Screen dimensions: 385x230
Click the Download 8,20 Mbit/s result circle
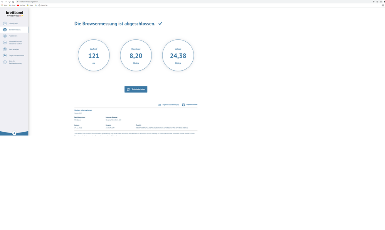pos(136,55)
